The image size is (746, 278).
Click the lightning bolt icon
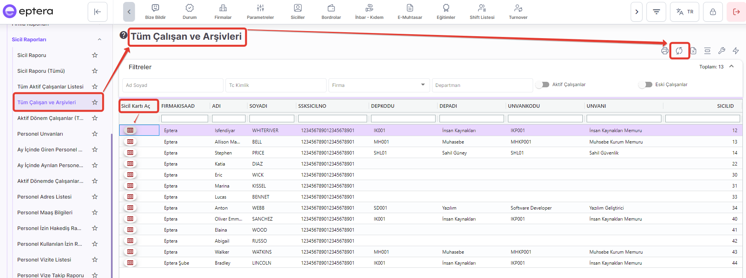point(736,51)
